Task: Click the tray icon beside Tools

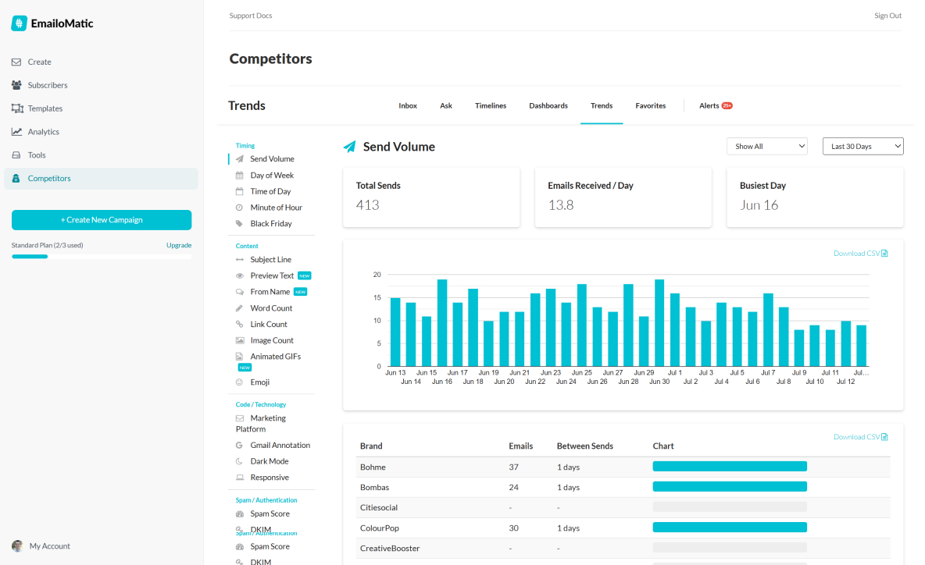Action: (16, 155)
